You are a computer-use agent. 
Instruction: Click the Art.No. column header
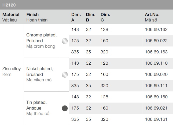click(152, 15)
